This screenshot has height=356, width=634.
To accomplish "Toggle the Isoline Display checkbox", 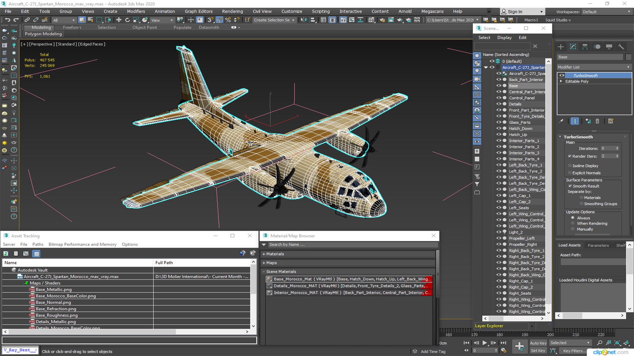I will tap(570, 166).
